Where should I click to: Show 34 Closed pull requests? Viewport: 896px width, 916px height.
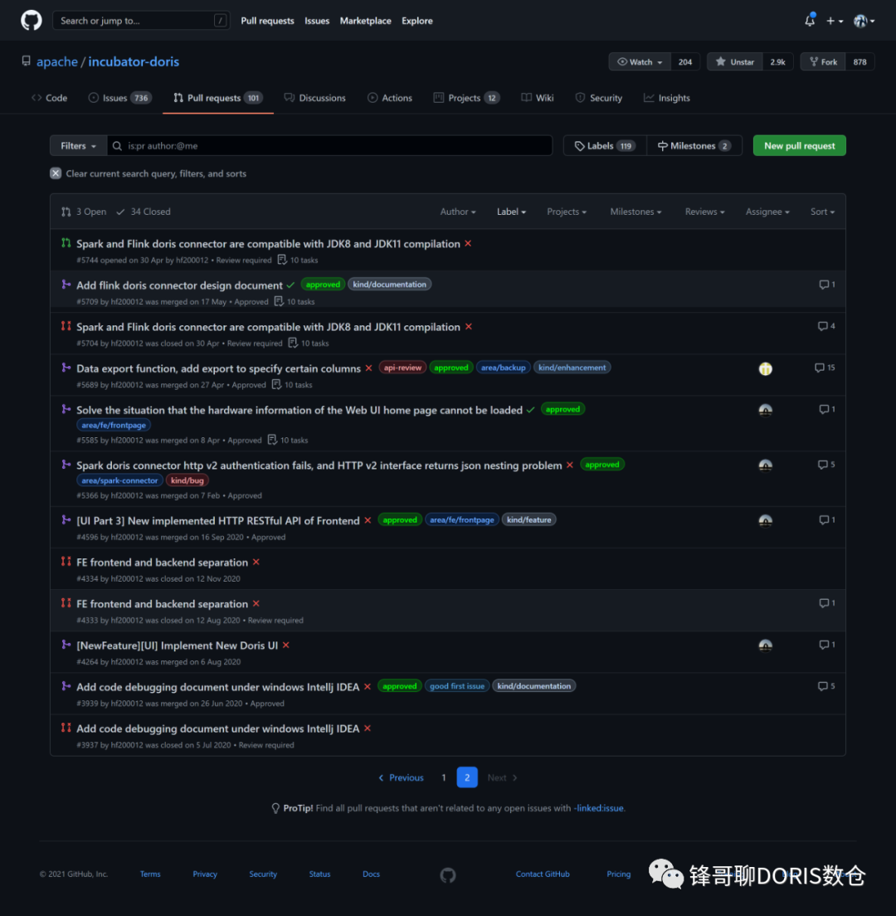(x=144, y=212)
